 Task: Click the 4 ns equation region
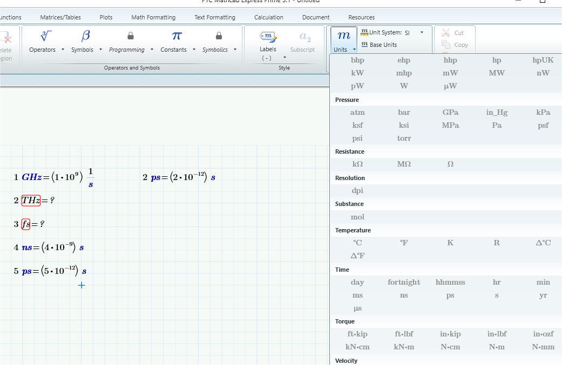(49, 247)
